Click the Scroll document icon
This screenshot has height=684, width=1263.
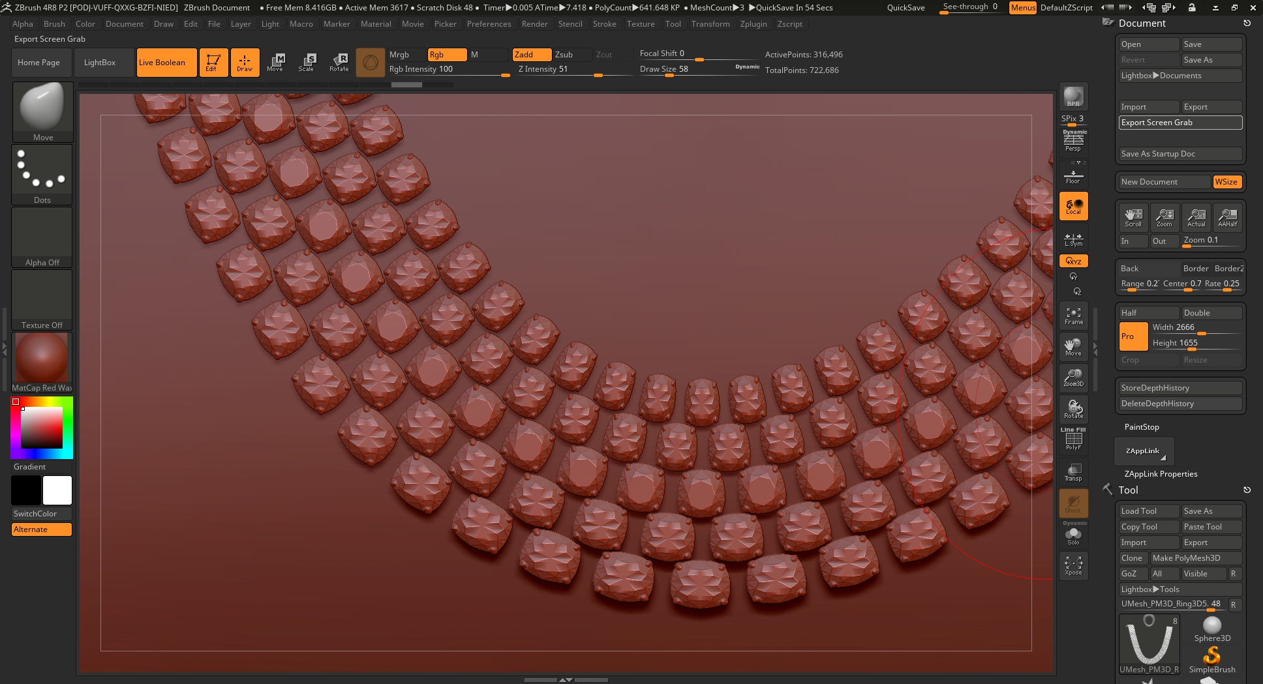click(x=1133, y=217)
